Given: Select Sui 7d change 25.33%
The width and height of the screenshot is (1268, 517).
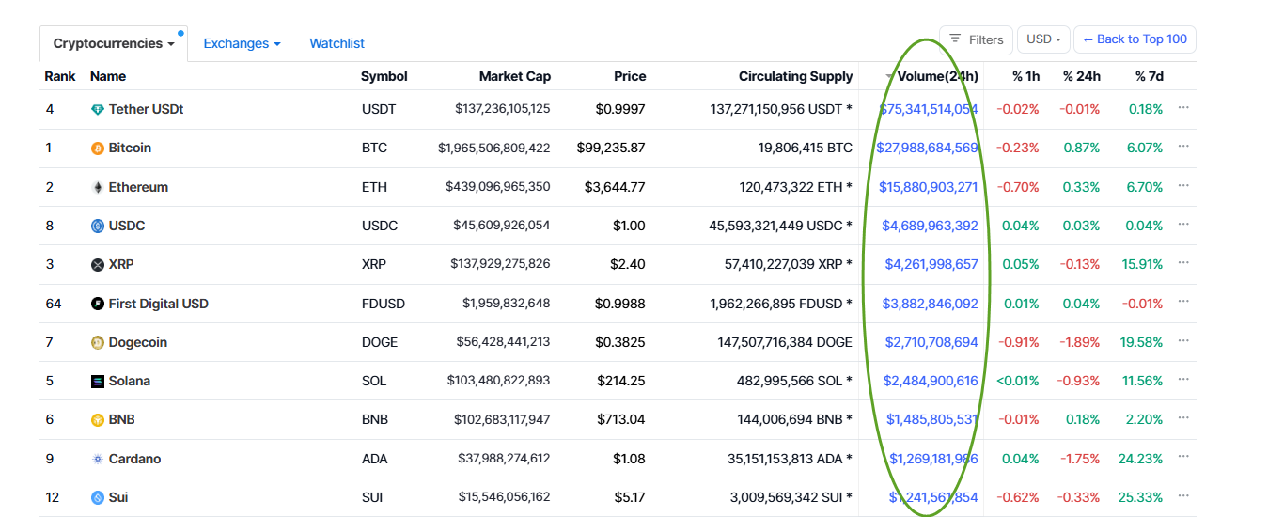Looking at the screenshot, I should click(x=1142, y=497).
